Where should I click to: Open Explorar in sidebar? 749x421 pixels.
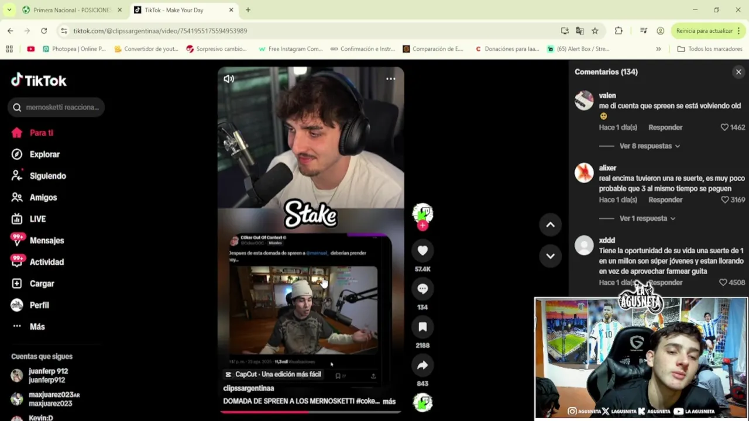36,154
